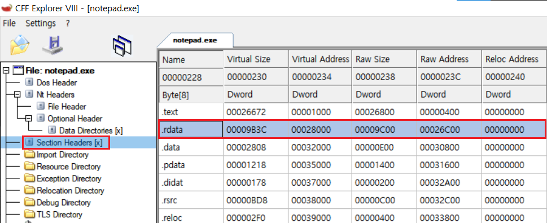Image resolution: width=547 pixels, height=223 pixels.
Task: Click the .didat virtual size 00000178
Action: pyautogui.click(x=256, y=182)
